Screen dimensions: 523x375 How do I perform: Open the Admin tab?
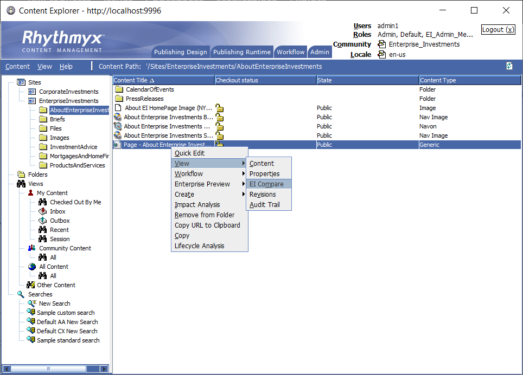point(319,51)
